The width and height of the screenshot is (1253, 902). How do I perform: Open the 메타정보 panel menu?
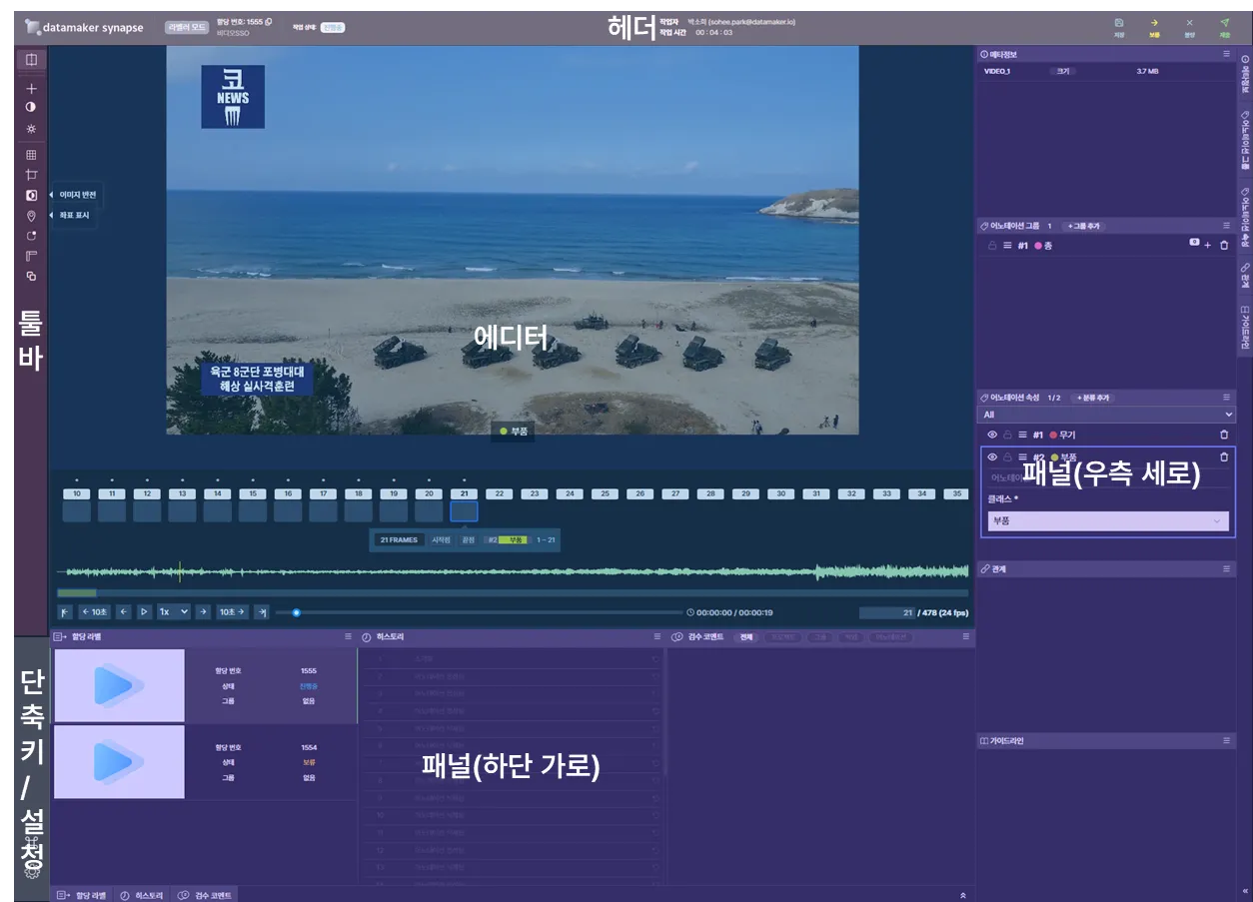[1226, 54]
